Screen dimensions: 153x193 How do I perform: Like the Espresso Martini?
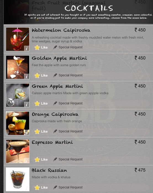coord(41,160)
